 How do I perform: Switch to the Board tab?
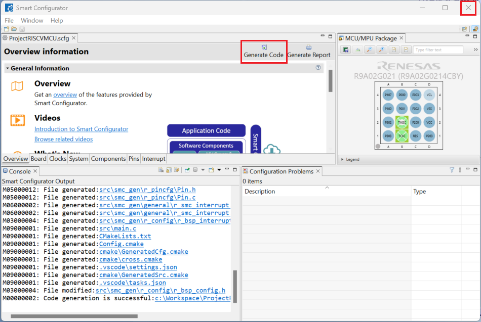(38, 159)
